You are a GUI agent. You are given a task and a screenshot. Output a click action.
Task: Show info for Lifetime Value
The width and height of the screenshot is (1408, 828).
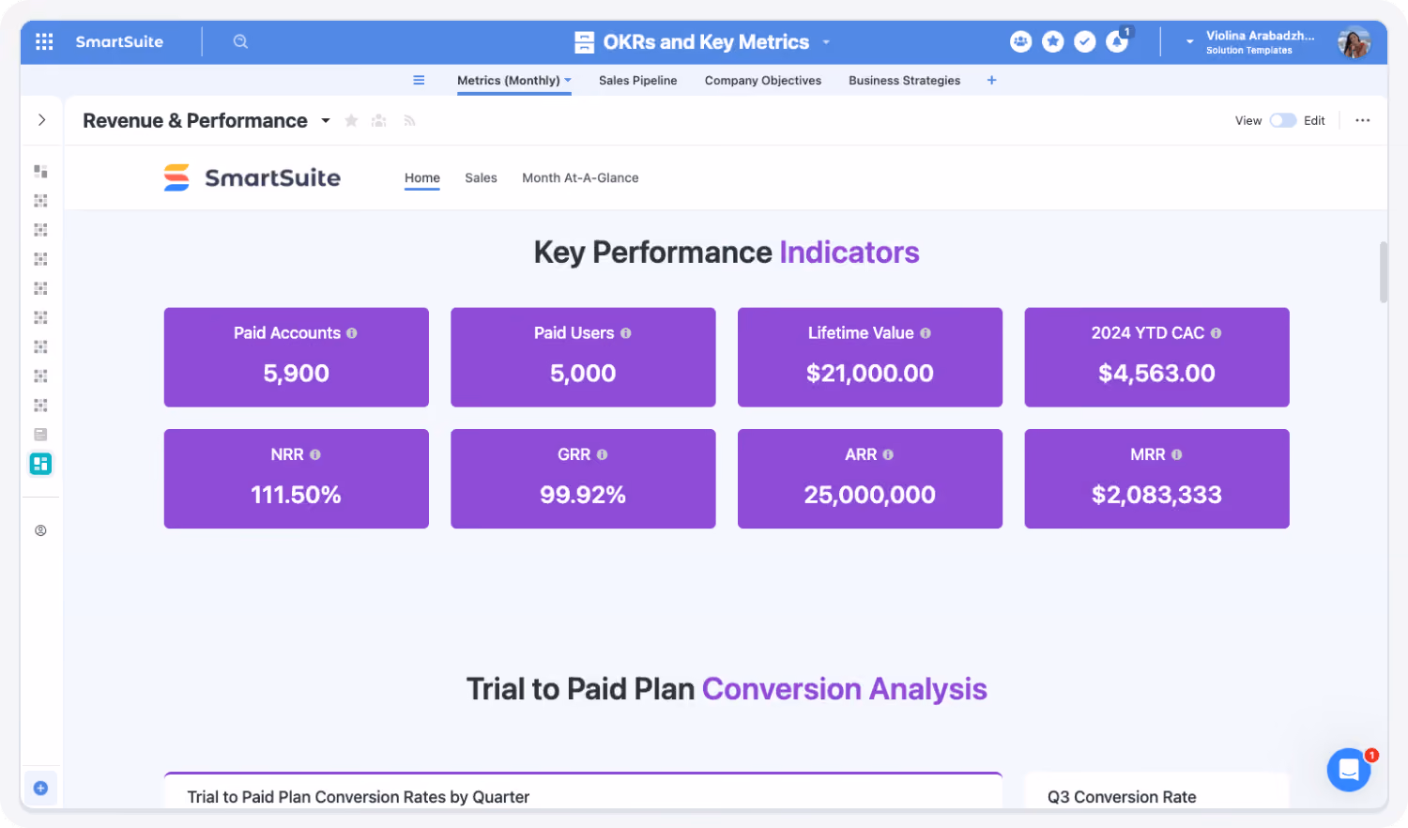coord(926,333)
